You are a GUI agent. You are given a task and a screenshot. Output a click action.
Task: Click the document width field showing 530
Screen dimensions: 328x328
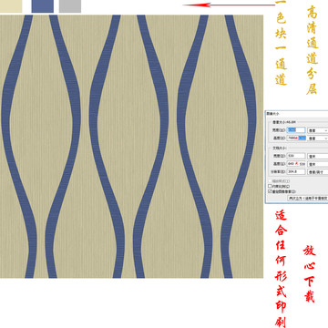296,156
